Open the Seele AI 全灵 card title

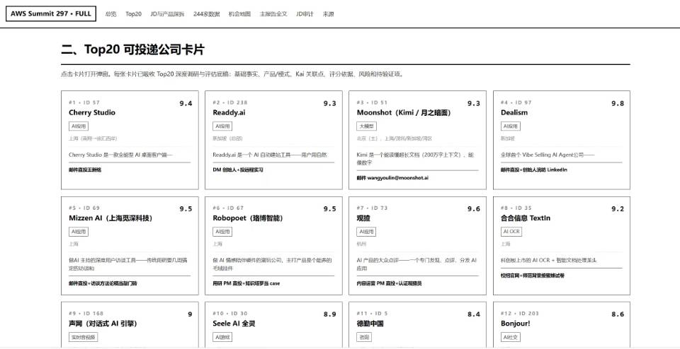(234, 324)
